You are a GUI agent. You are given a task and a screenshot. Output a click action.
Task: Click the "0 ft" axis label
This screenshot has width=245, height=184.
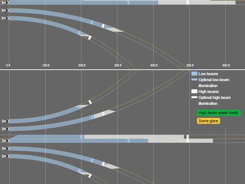pyautogui.click(x=8, y=65)
